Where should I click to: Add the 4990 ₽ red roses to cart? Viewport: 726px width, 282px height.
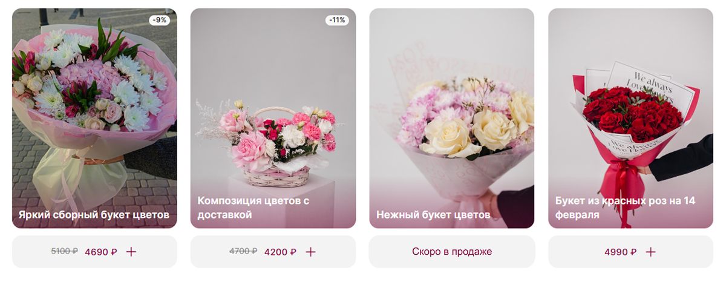[650, 252]
